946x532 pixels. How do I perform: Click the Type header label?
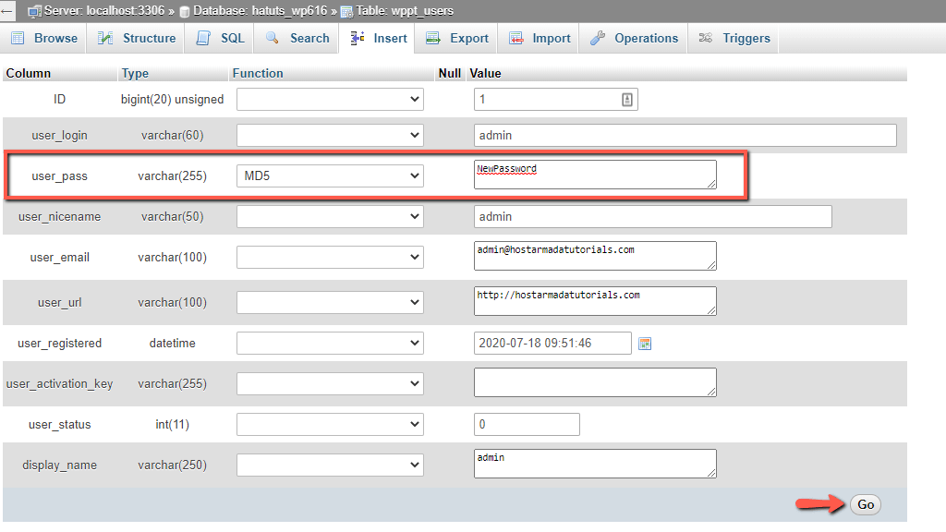coord(135,74)
